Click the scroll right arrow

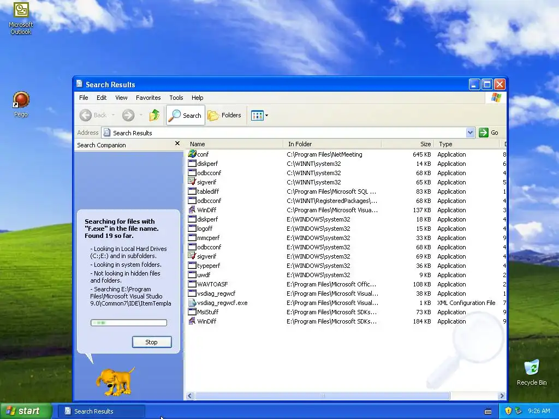click(502, 396)
